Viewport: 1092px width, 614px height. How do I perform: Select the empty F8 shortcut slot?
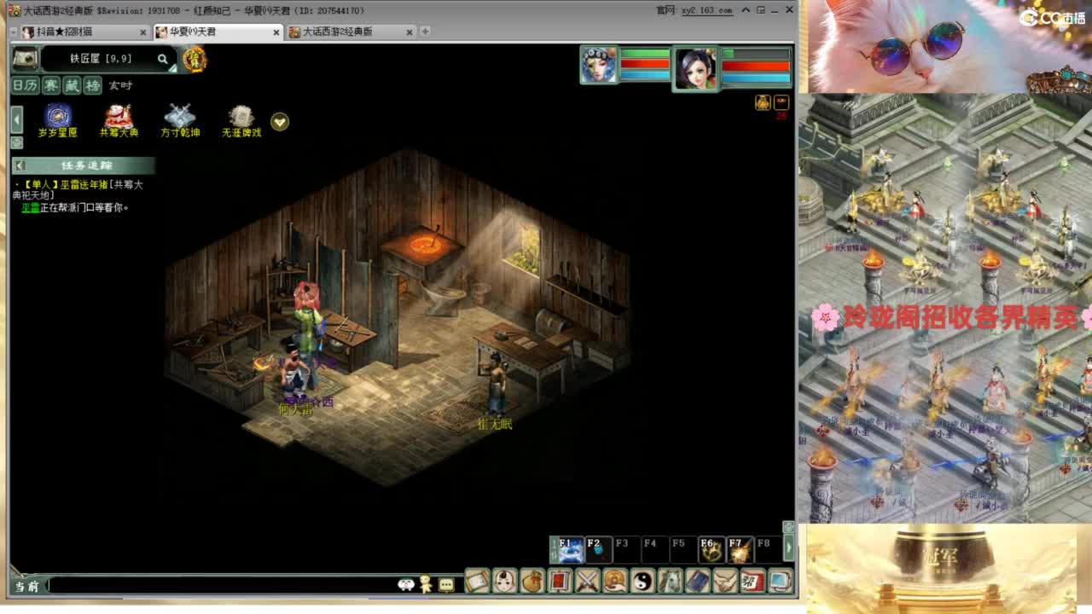tap(767, 549)
